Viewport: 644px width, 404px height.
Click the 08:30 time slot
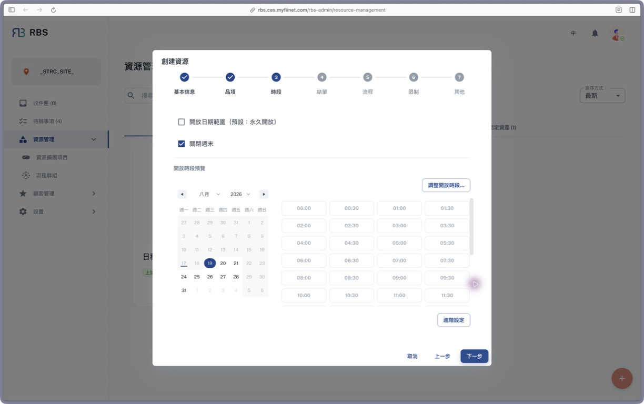coord(351,278)
